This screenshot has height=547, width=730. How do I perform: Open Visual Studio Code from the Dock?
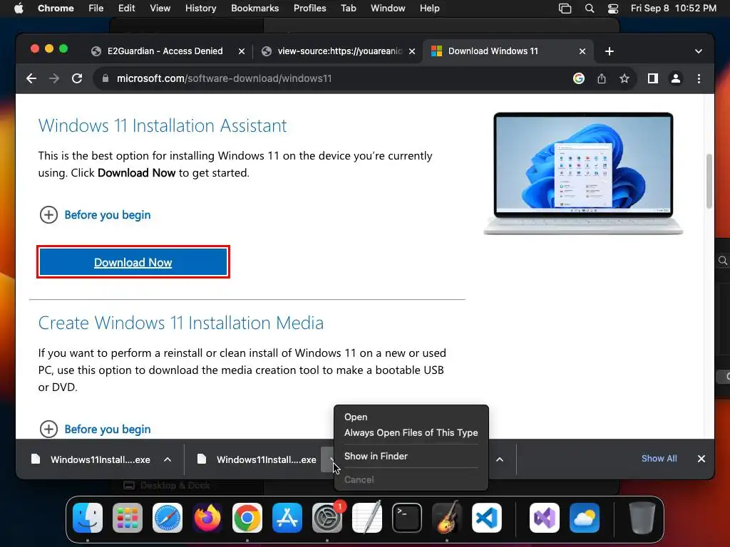tap(487, 518)
